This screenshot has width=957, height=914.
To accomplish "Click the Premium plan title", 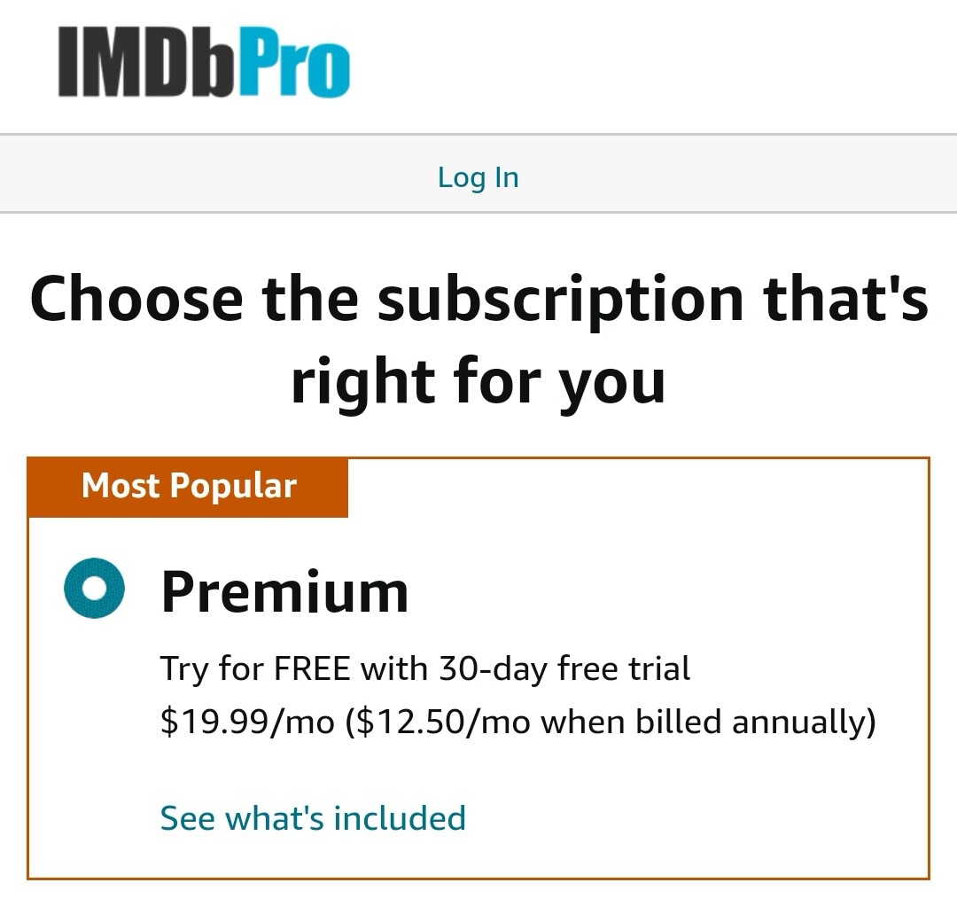I will 284,591.
